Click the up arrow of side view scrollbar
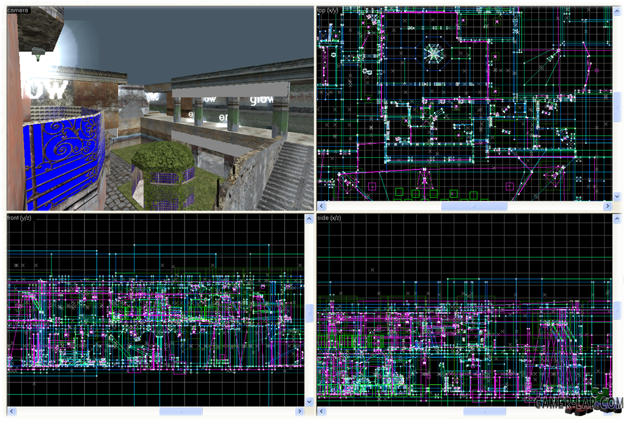The image size is (626, 421). click(x=617, y=219)
